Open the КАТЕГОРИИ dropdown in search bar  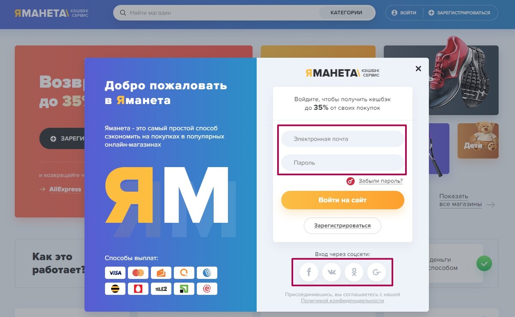coord(346,13)
